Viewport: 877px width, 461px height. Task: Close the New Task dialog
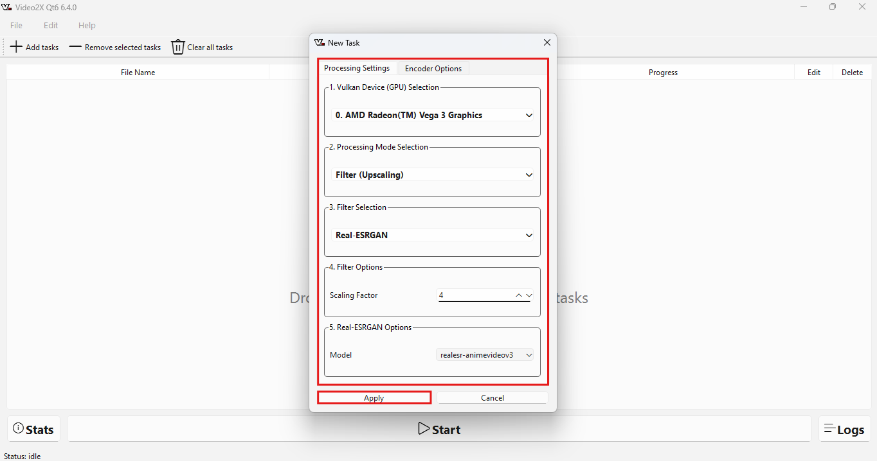pos(547,42)
